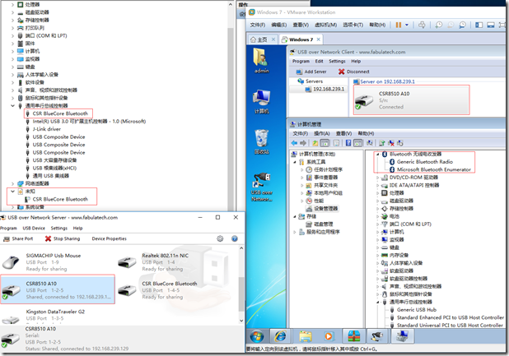Select the Kingston DataTraveler G2 device
This screenshot has height=356, width=509.
58,316
